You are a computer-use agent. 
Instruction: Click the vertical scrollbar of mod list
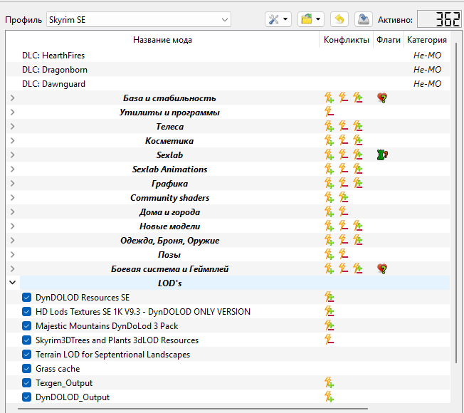click(456, 203)
